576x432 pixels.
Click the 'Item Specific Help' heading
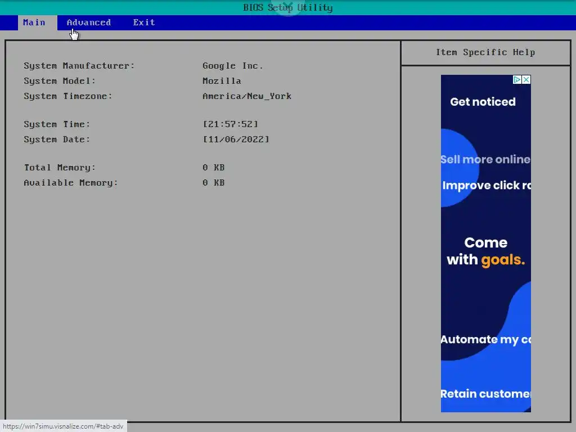485,52
